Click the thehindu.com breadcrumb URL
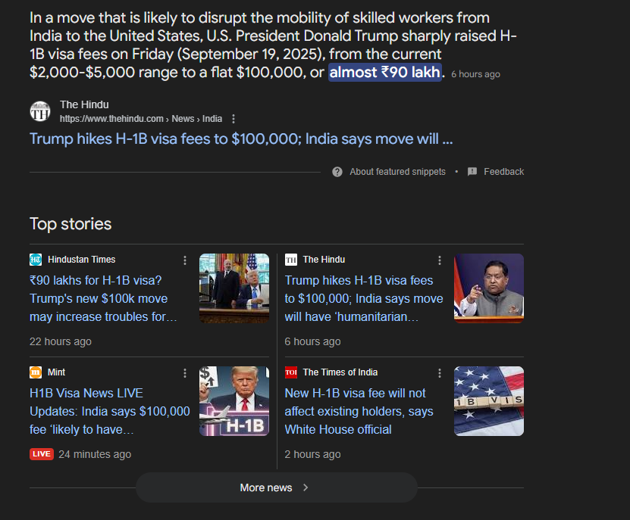The image size is (630, 520). 141,119
